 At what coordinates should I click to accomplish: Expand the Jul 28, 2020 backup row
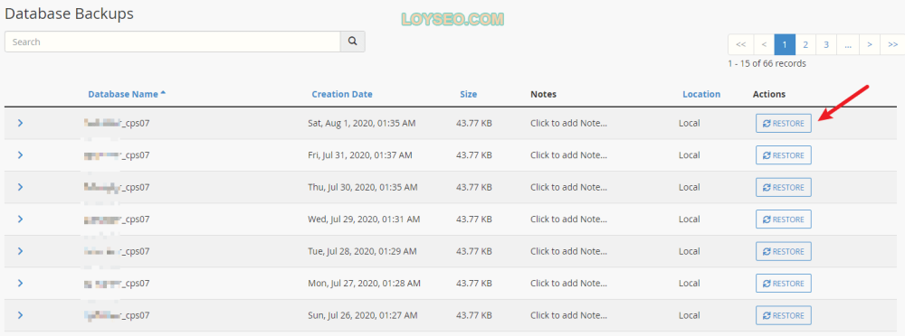coord(20,251)
